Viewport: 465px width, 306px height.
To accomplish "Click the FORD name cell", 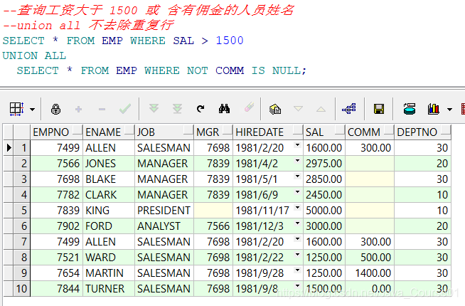I will (x=109, y=226).
